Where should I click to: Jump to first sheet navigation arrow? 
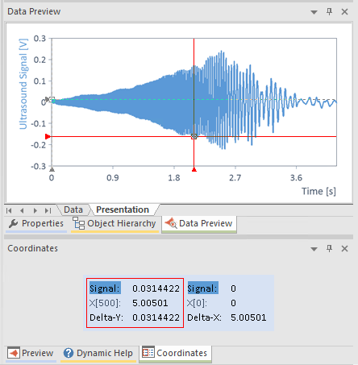click(9, 210)
